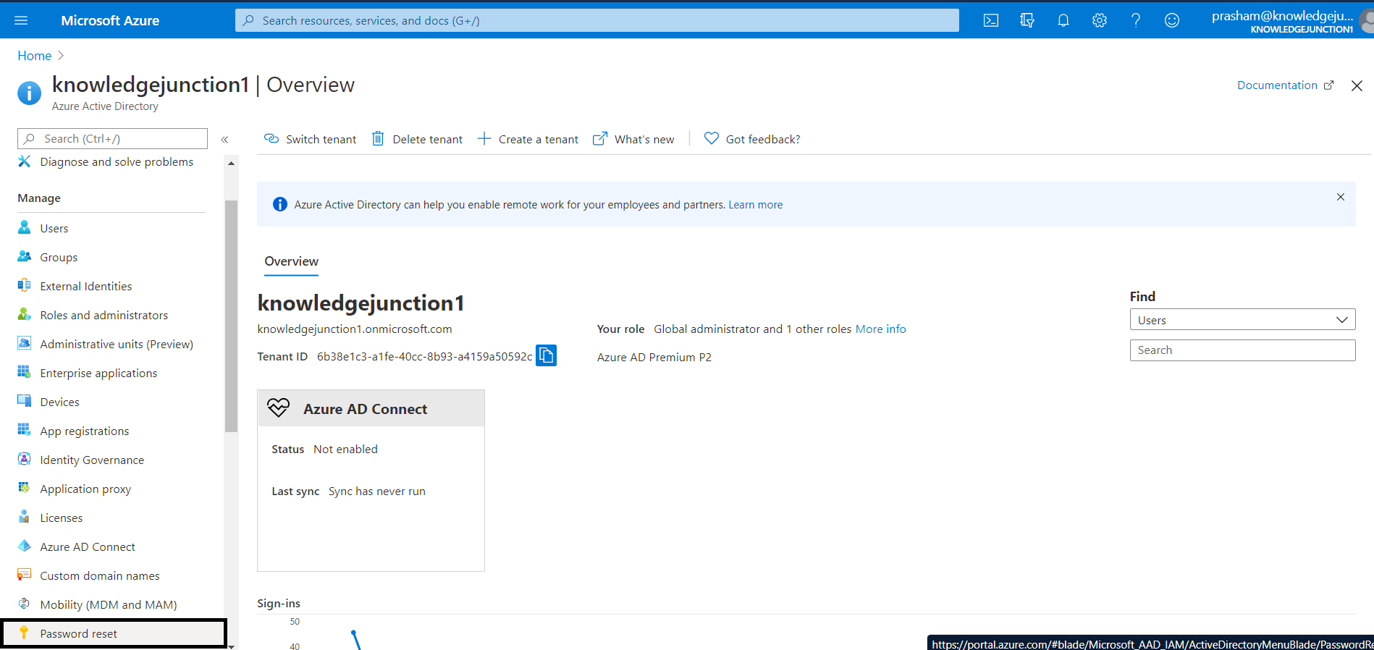Open the help question mark
1374x650 pixels.
pyautogui.click(x=1136, y=20)
